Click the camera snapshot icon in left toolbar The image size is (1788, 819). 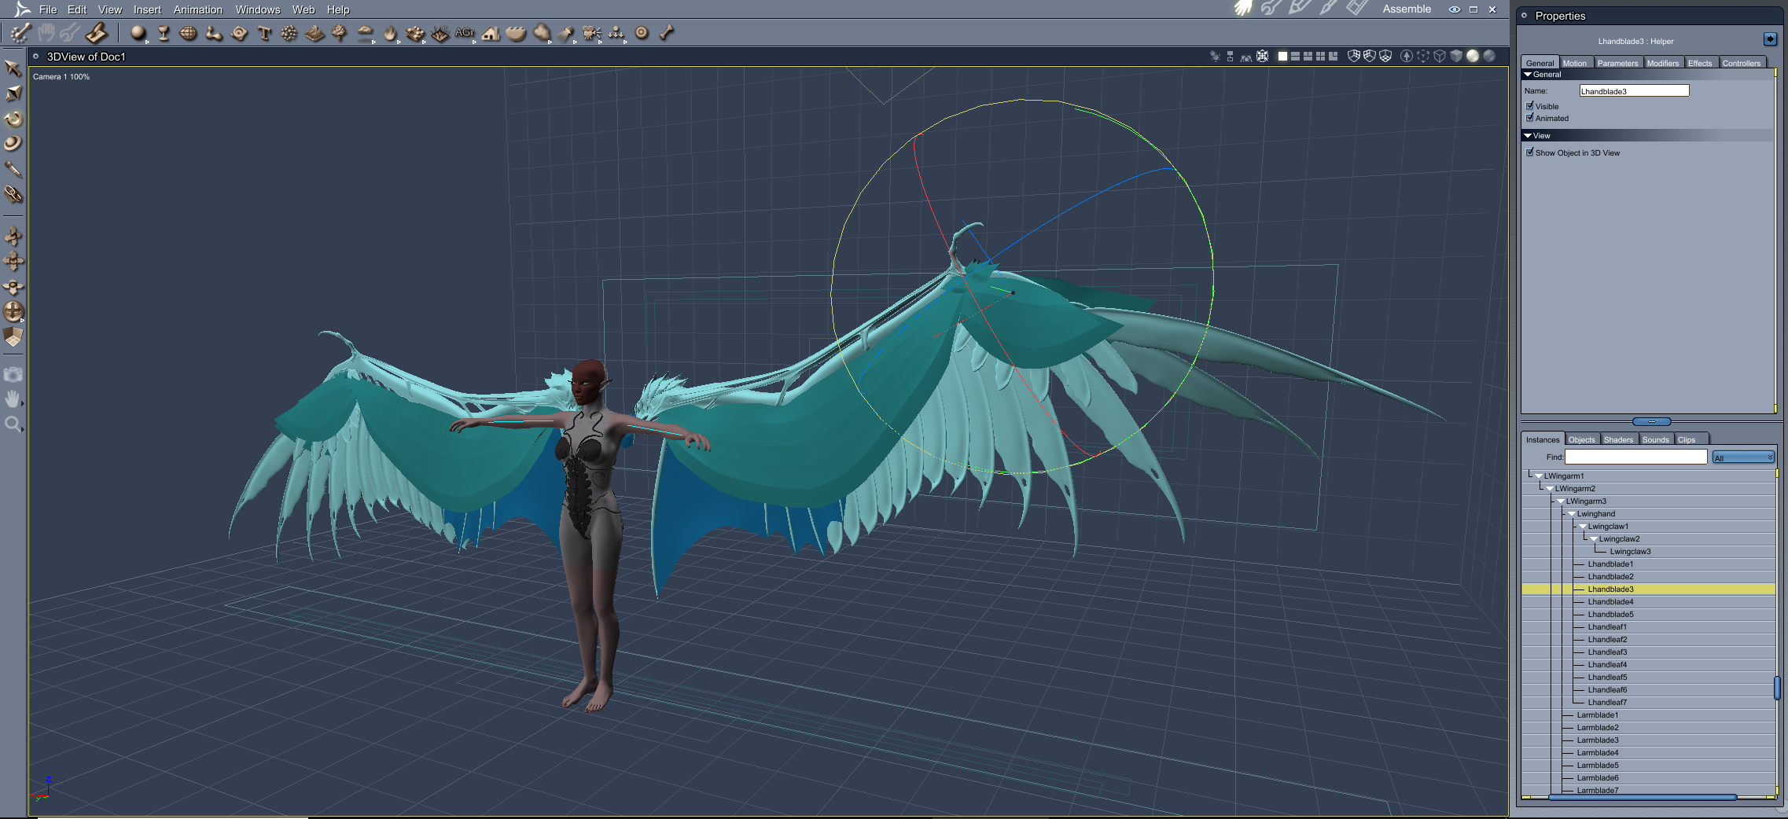[13, 375]
